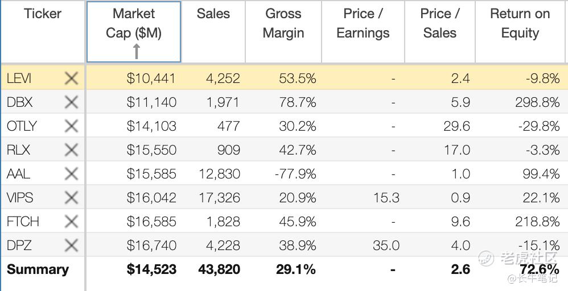Open the VIPS ticker link
This screenshot has height=291, width=568.
(x=20, y=198)
